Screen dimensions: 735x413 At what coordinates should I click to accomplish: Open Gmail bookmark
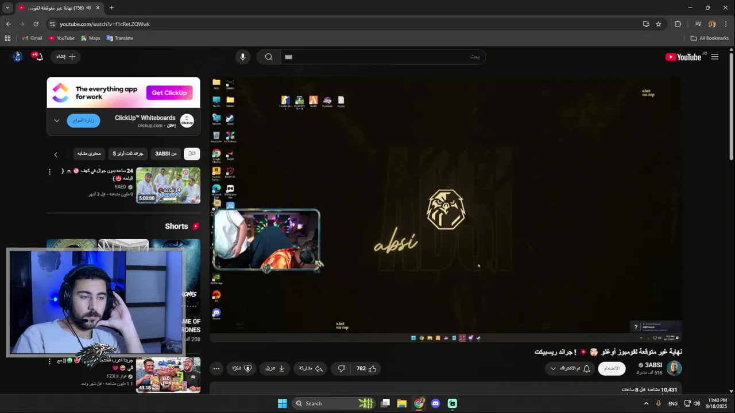[x=32, y=38]
